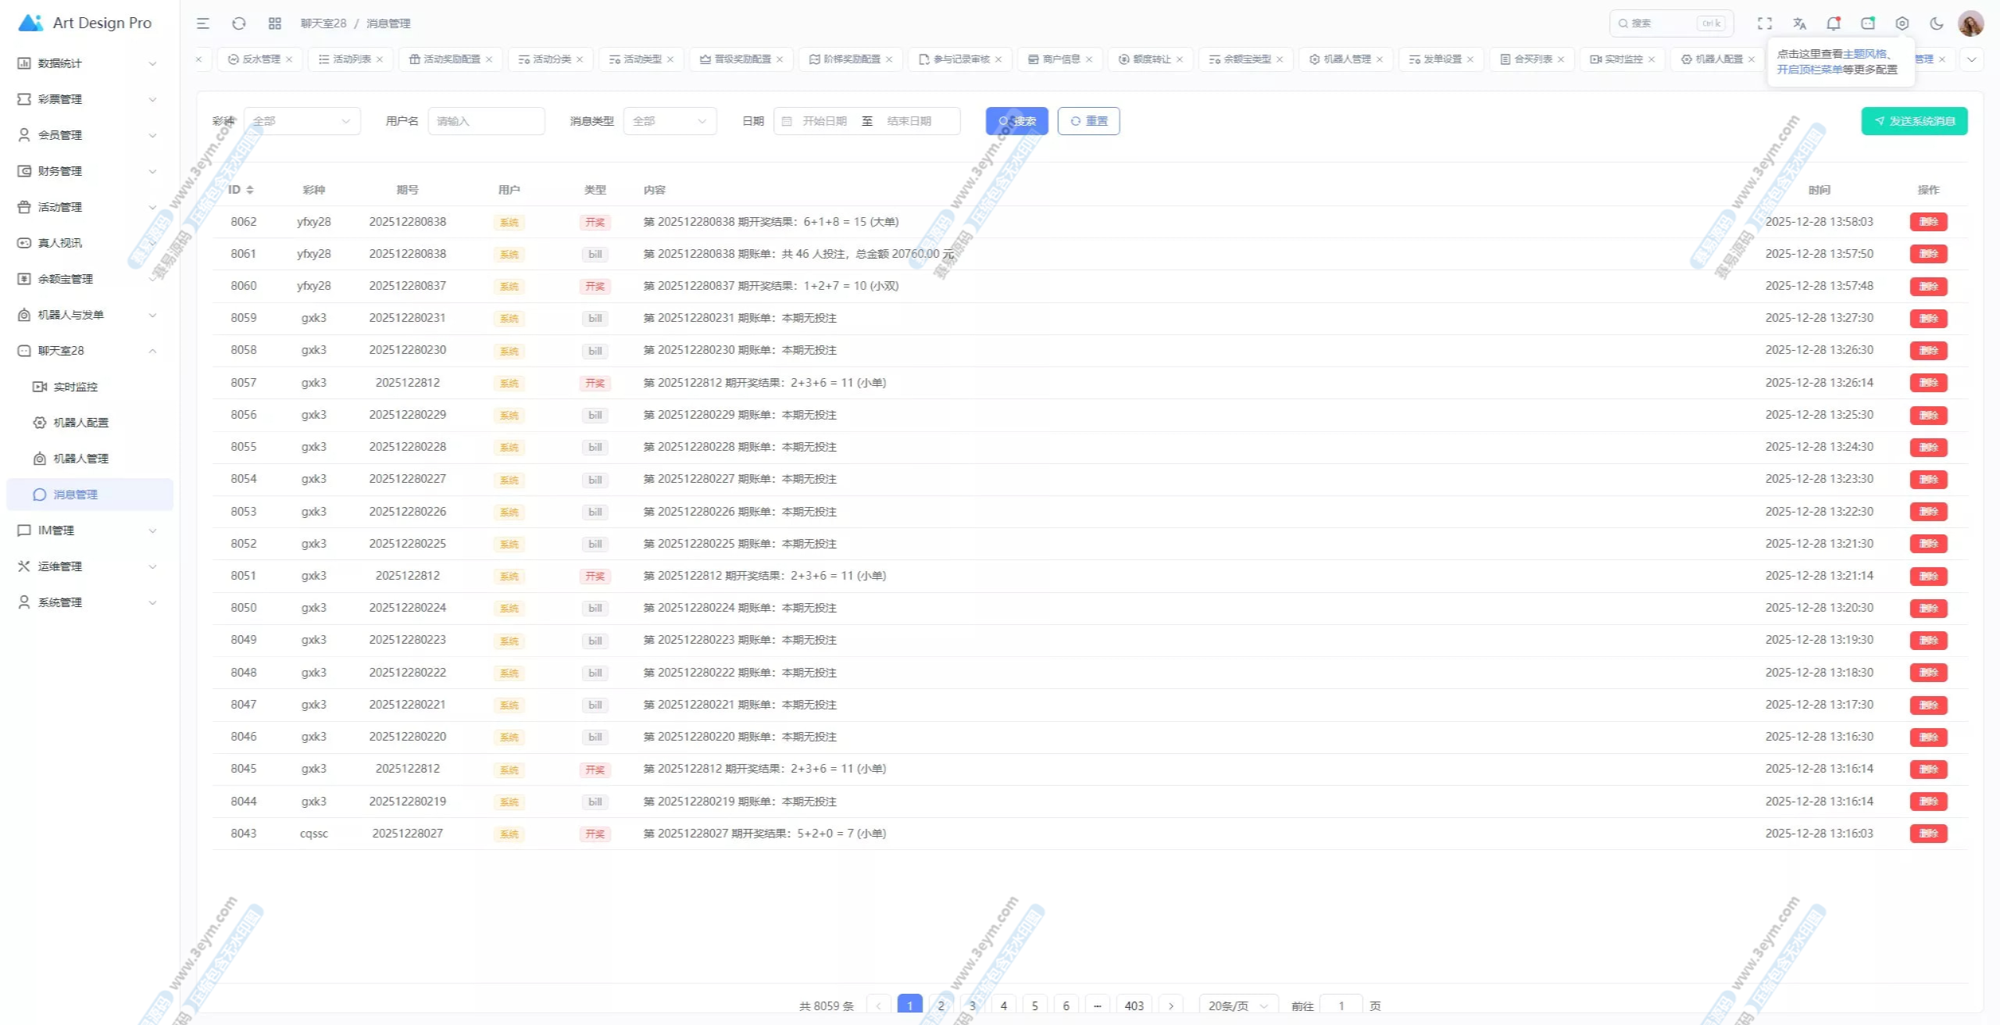Viewport: 2000px width, 1025px height.
Task: Go to page 4 in pagination
Action: point(1004,1005)
